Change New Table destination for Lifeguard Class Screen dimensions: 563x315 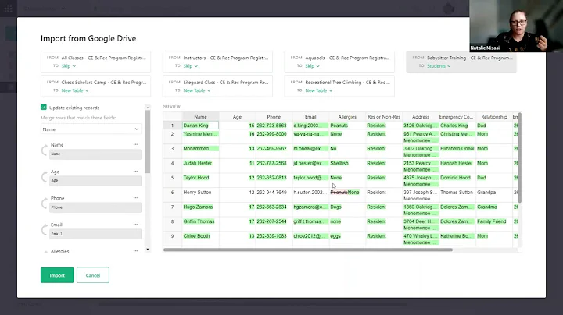[197, 91]
